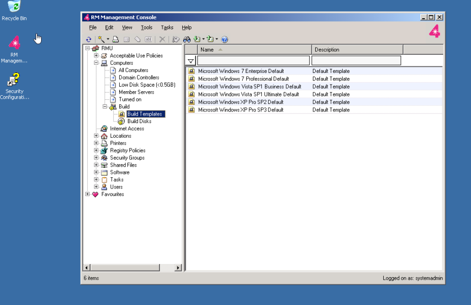Click the Name filter input field
The height and width of the screenshot is (305, 471).
click(254, 61)
